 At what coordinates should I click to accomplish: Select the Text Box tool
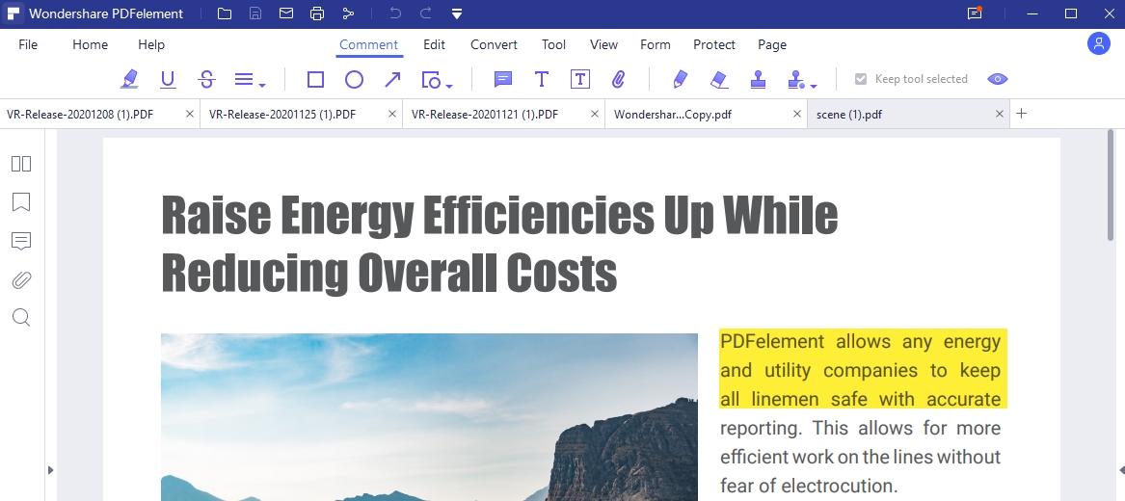coord(579,79)
